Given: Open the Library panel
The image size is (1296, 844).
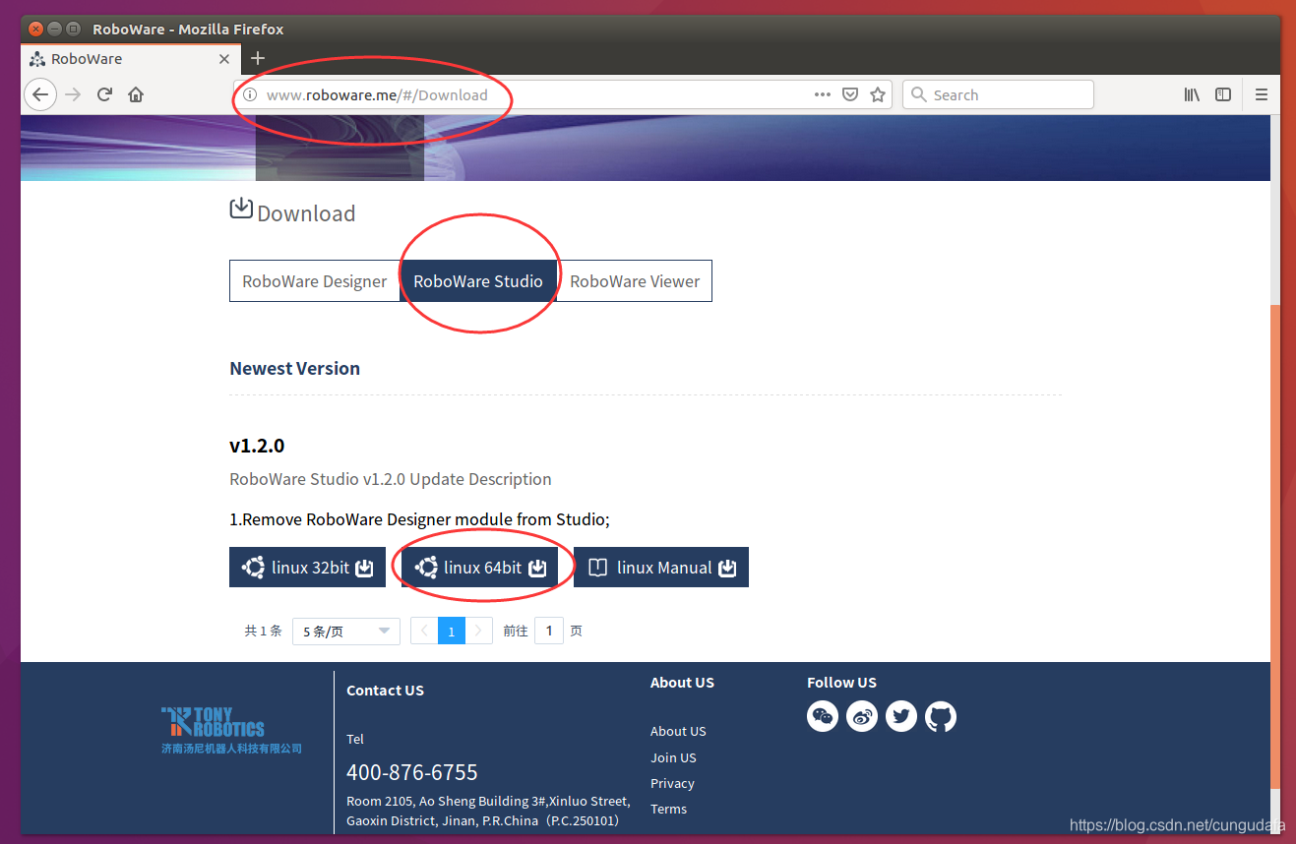Looking at the screenshot, I should click(x=1192, y=94).
